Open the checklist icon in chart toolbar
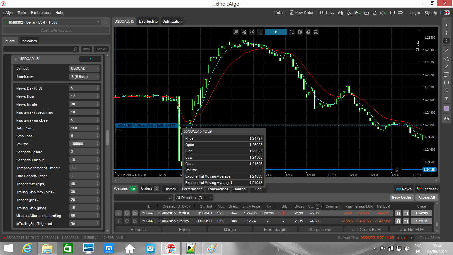453x255 pixels. pyautogui.click(x=292, y=32)
